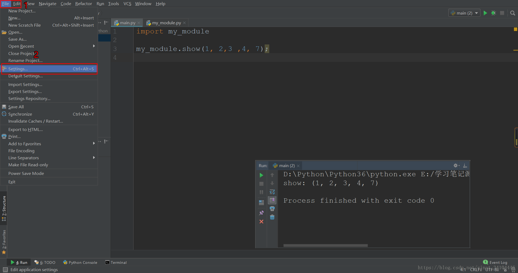
Task: Open Search Everywhere magnifier icon
Action: [513, 13]
